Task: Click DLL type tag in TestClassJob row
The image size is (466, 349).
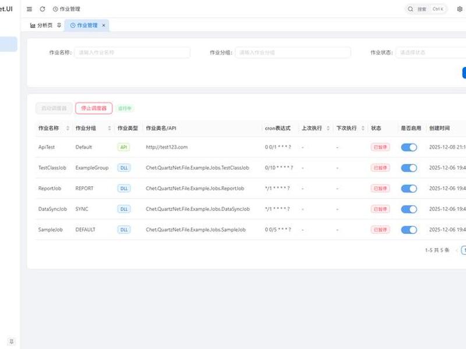Action: [124, 168]
